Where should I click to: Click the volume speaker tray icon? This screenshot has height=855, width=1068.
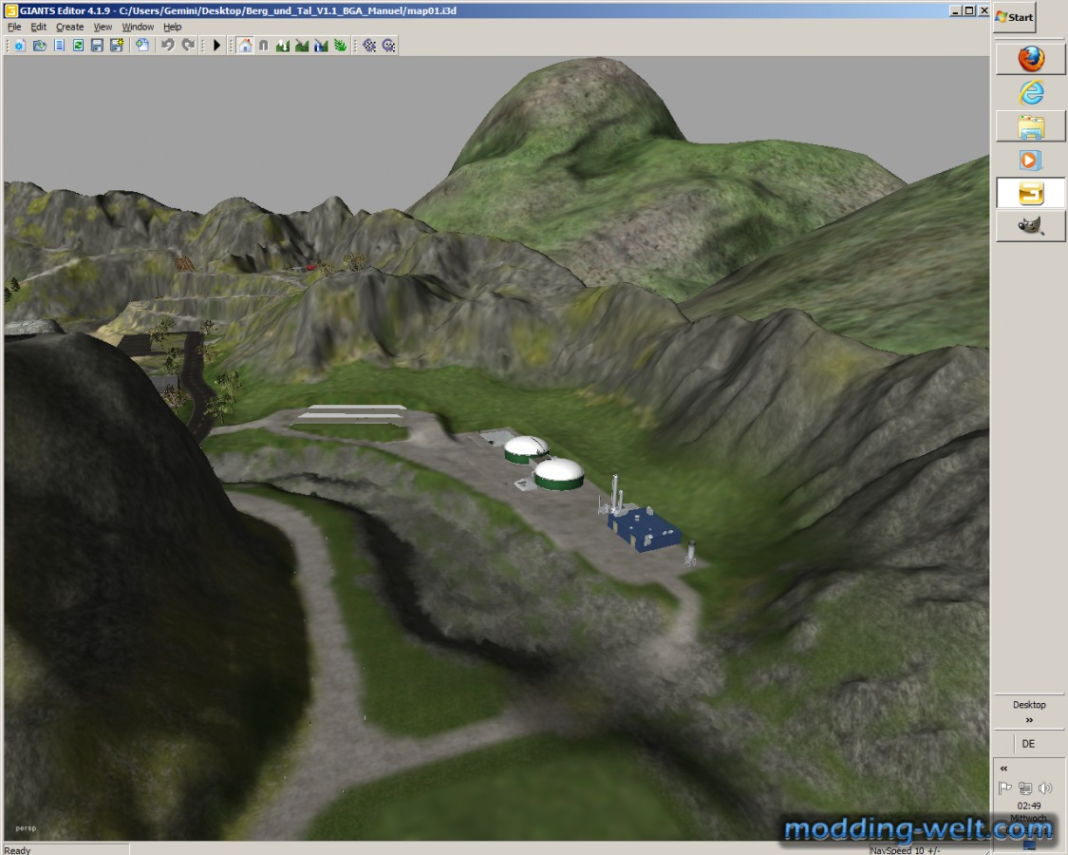click(1045, 788)
